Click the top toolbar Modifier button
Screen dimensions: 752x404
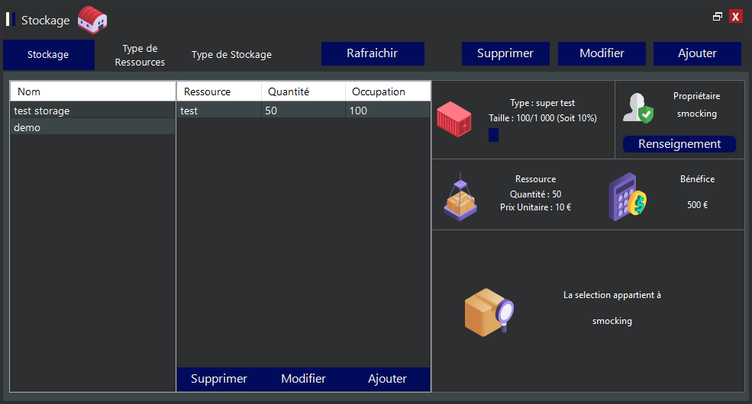pos(602,53)
